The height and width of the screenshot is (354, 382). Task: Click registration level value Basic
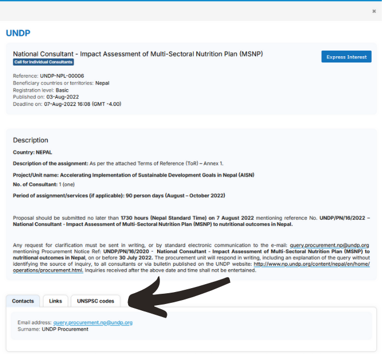tap(62, 90)
